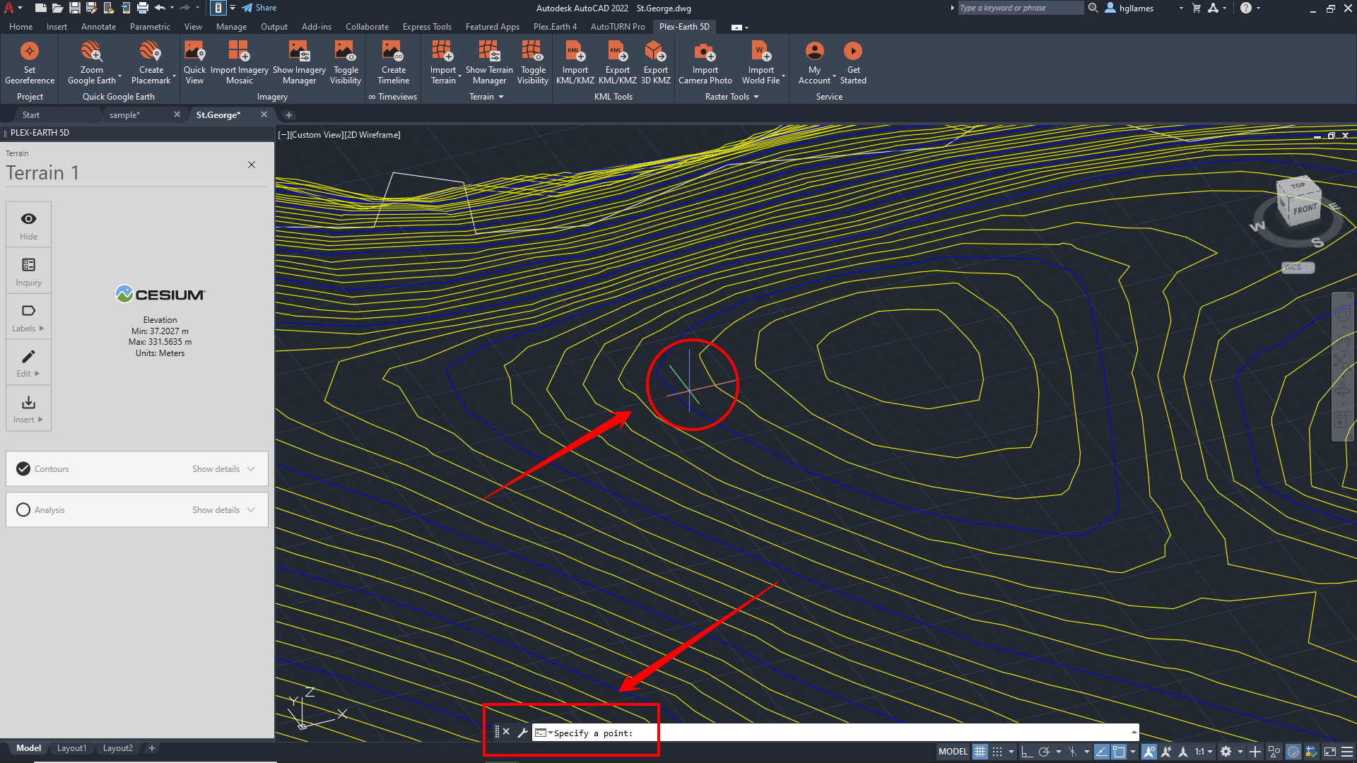Screen dimensions: 1357x763
Task: Click Create Timeline icon
Action: [x=393, y=51]
